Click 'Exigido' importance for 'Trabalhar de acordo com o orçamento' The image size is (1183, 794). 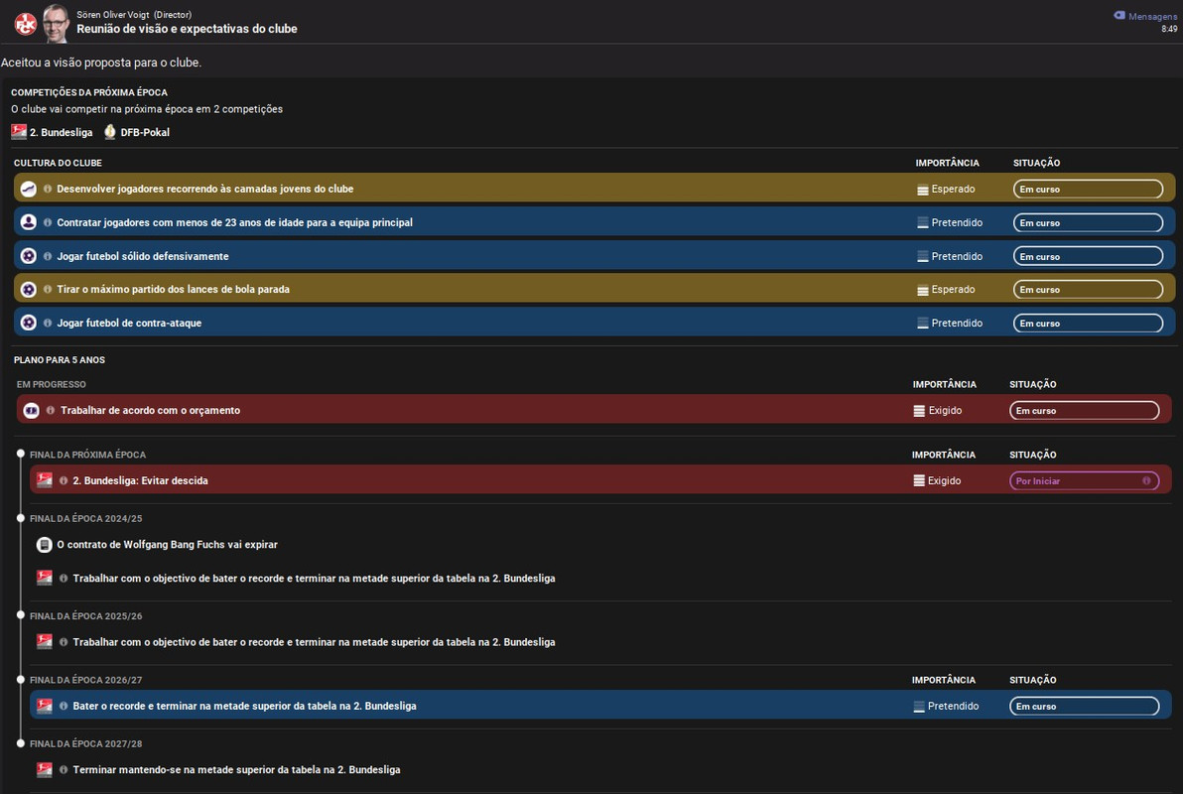tap(938, 411)
